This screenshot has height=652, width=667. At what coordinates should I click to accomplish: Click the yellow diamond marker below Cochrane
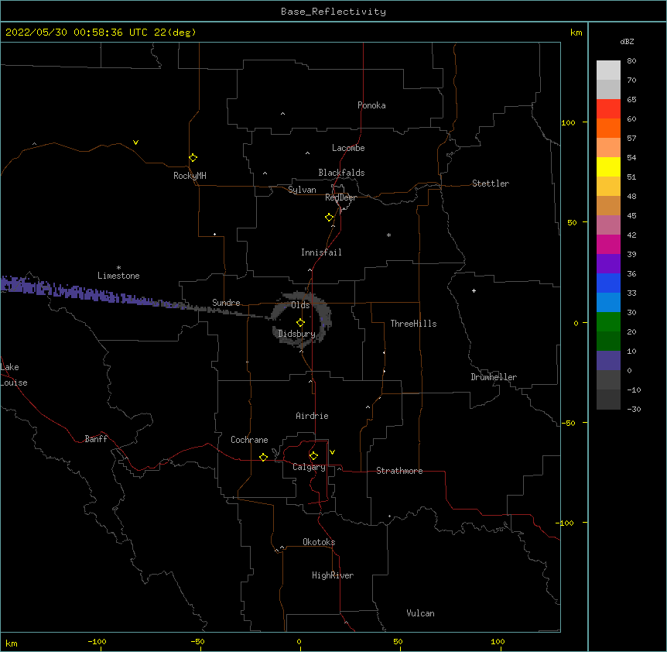tap(263, 457)
